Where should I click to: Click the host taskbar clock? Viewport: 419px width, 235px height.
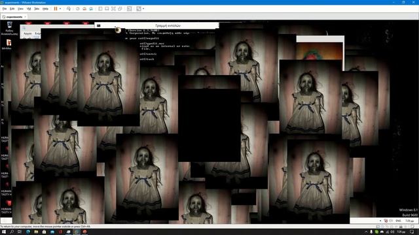[401, 232]
